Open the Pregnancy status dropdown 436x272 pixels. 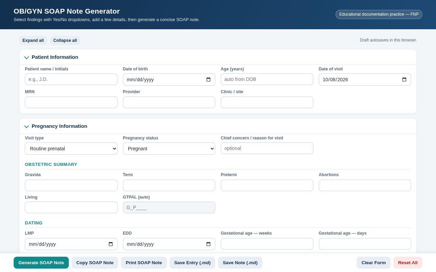click(x=169, y=149)
